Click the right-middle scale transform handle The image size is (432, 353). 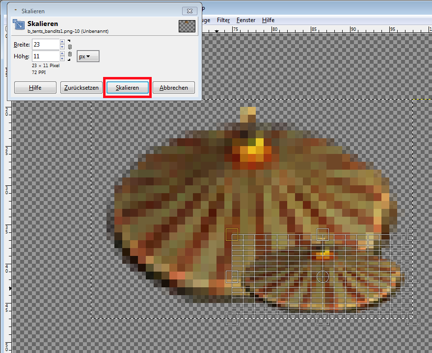click(x=413, y=277)
